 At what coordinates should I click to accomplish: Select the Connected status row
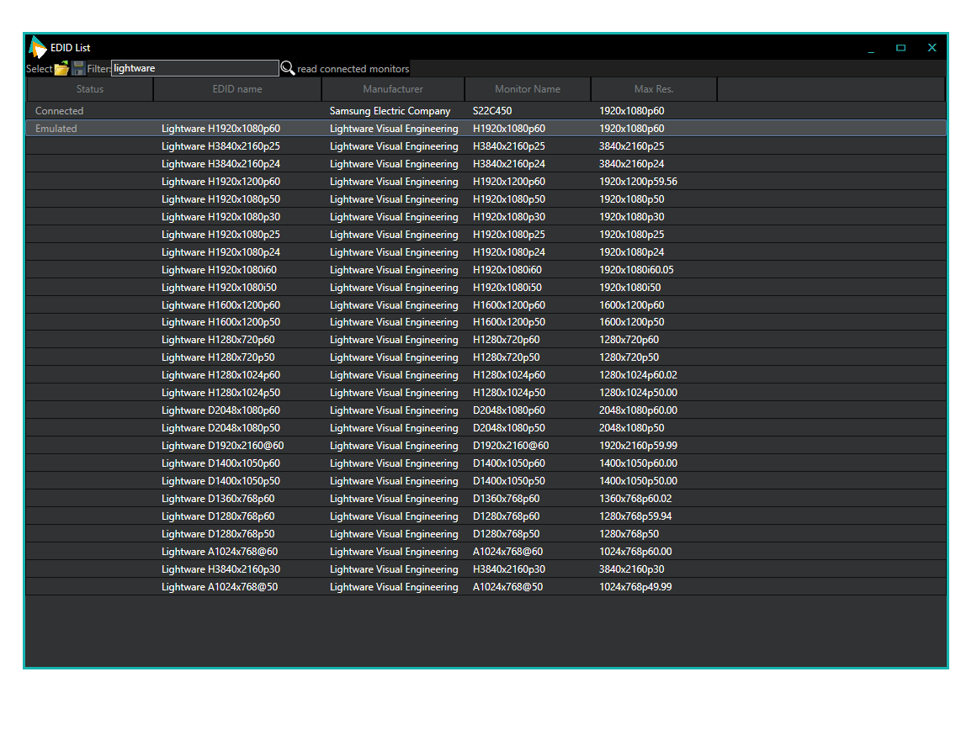pyautogui.click(x=486, y=111)
